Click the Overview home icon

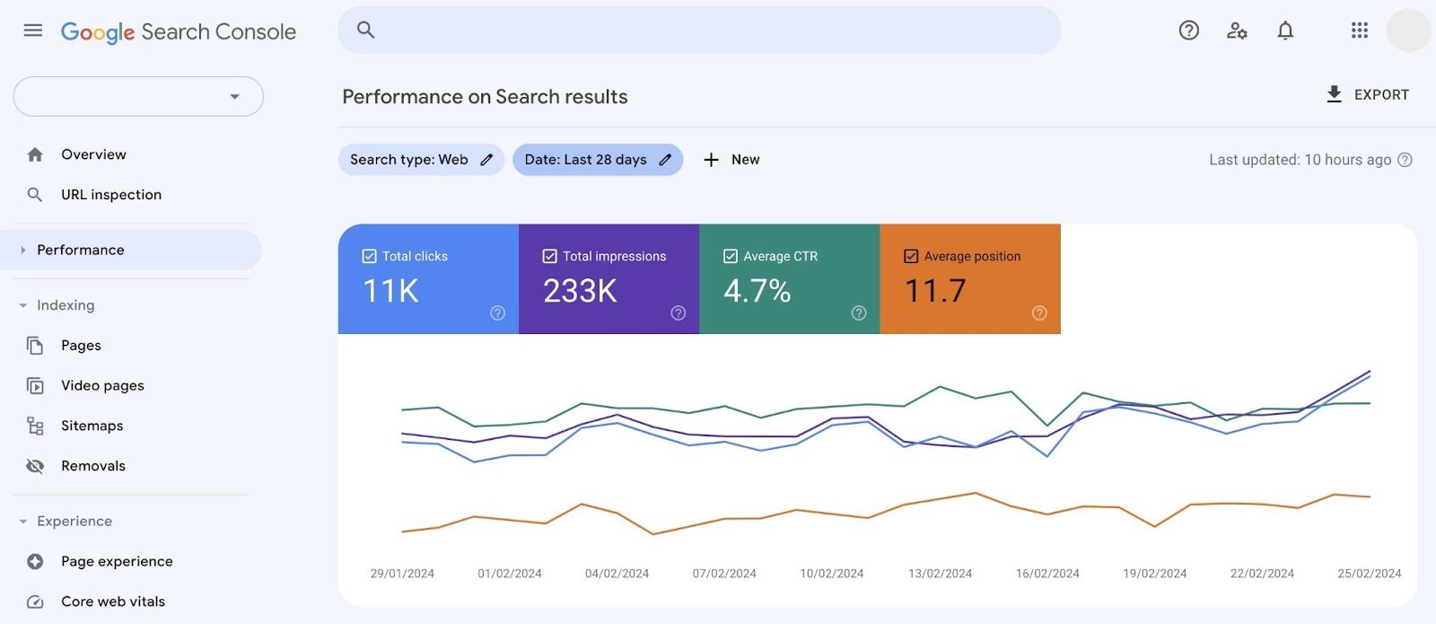tap(35, 154)
